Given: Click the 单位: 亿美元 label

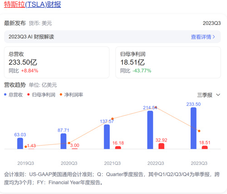Looking at the screenshot, I should click(43, 85).
